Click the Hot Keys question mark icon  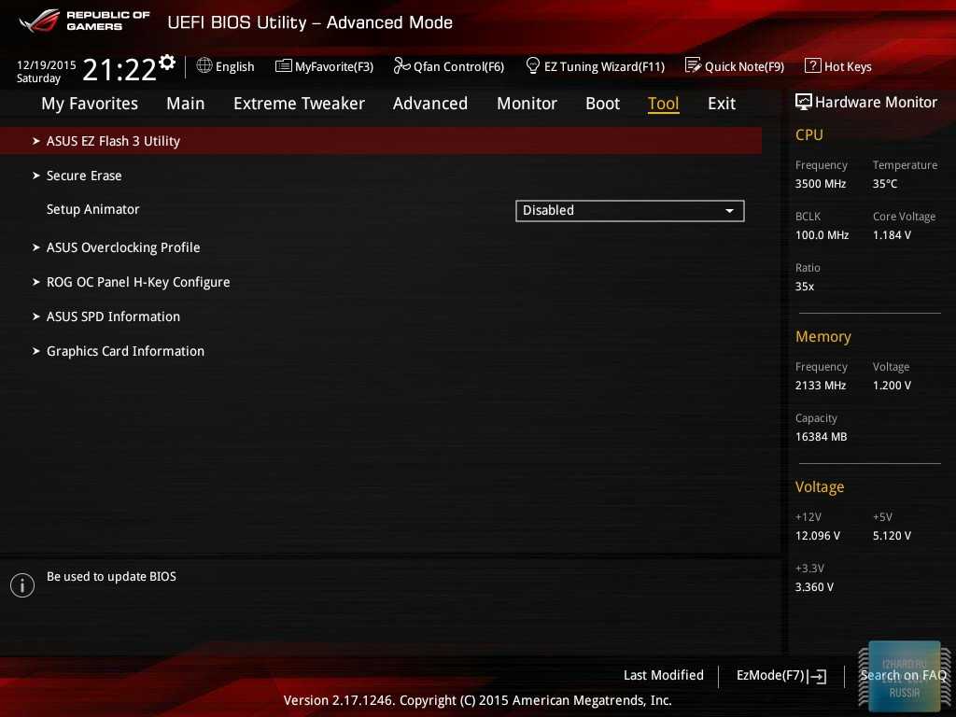[x=812, y=66]
